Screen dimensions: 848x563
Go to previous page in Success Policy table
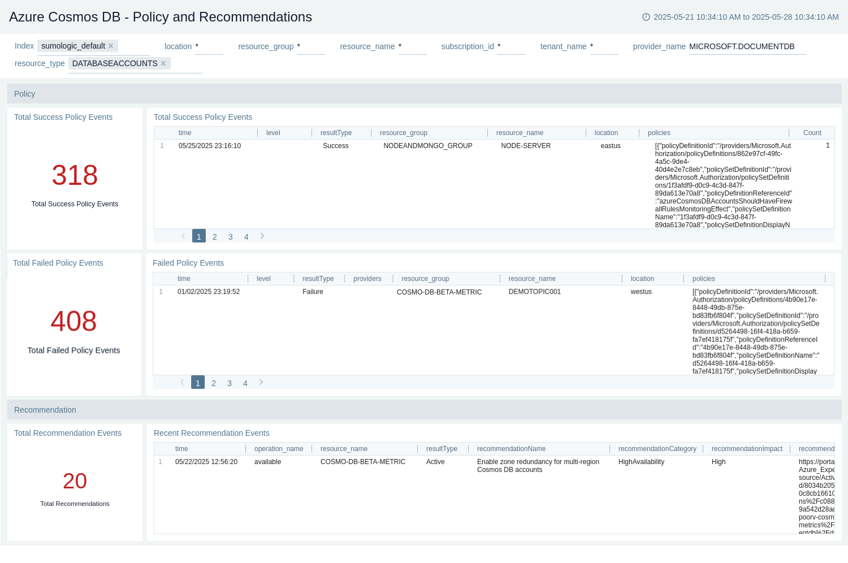(x=183, y=236)
